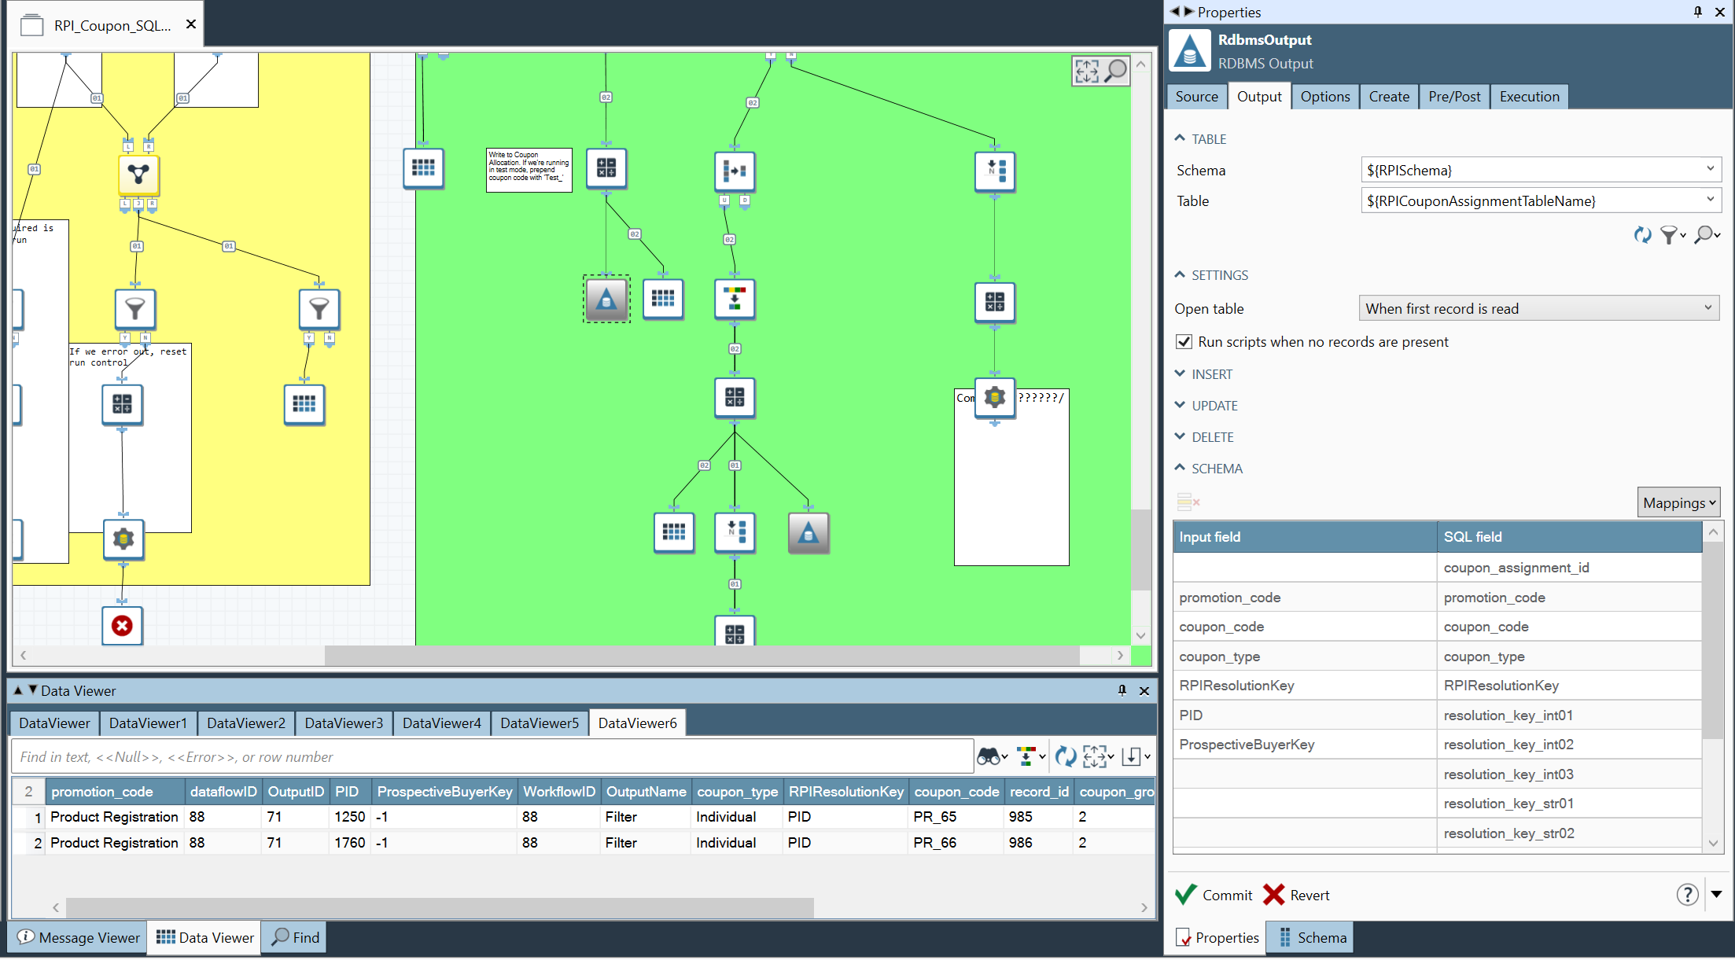Click the red error stop node on canvas
1735x960 pixels.
coord(122,626)
